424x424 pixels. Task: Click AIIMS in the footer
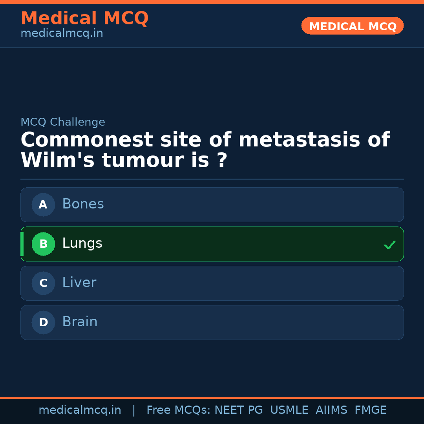[x=331, y=410]
